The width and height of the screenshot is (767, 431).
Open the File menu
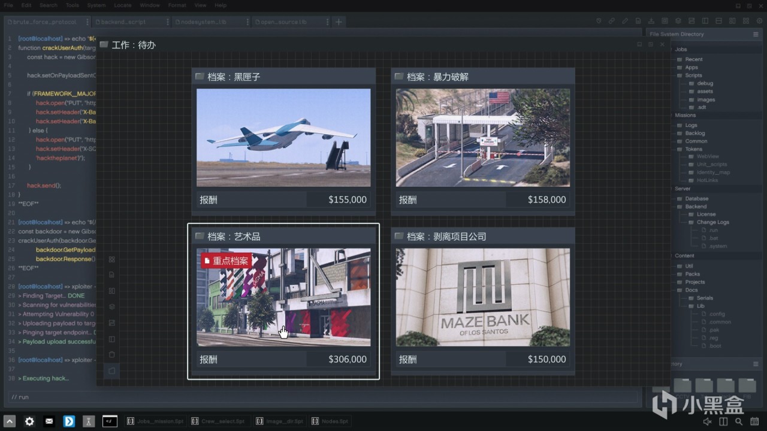click(x=8, y=5)
